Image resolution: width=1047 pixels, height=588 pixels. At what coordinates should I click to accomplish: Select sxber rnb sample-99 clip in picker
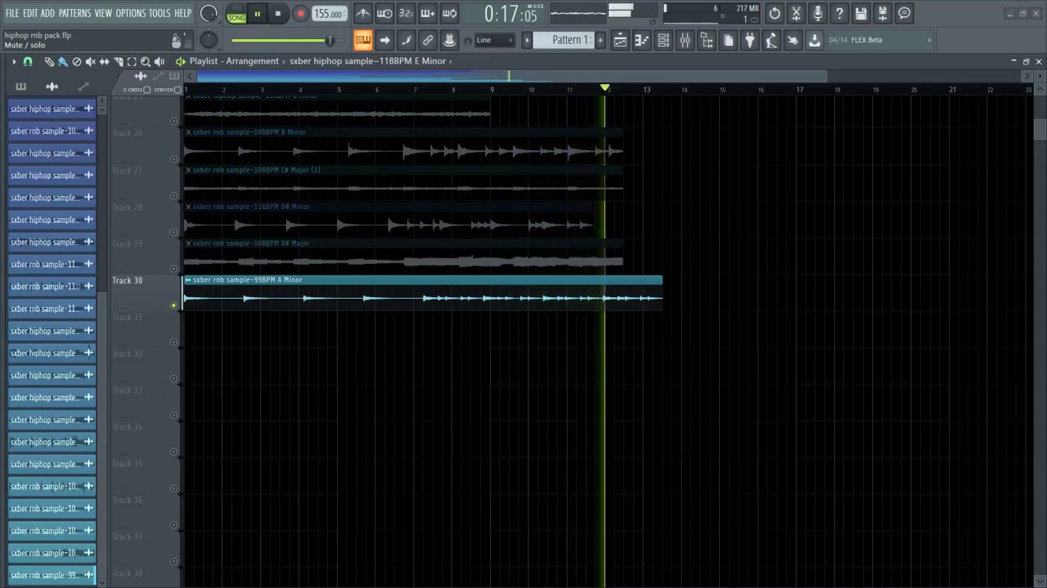[52, 575]
